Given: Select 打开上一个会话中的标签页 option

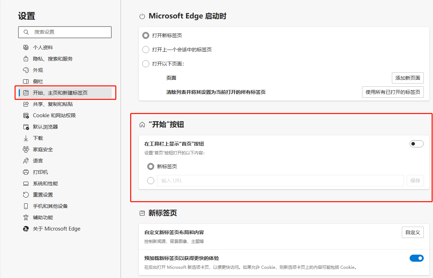Looking at the screenshot, I should (x=146, y=50).
